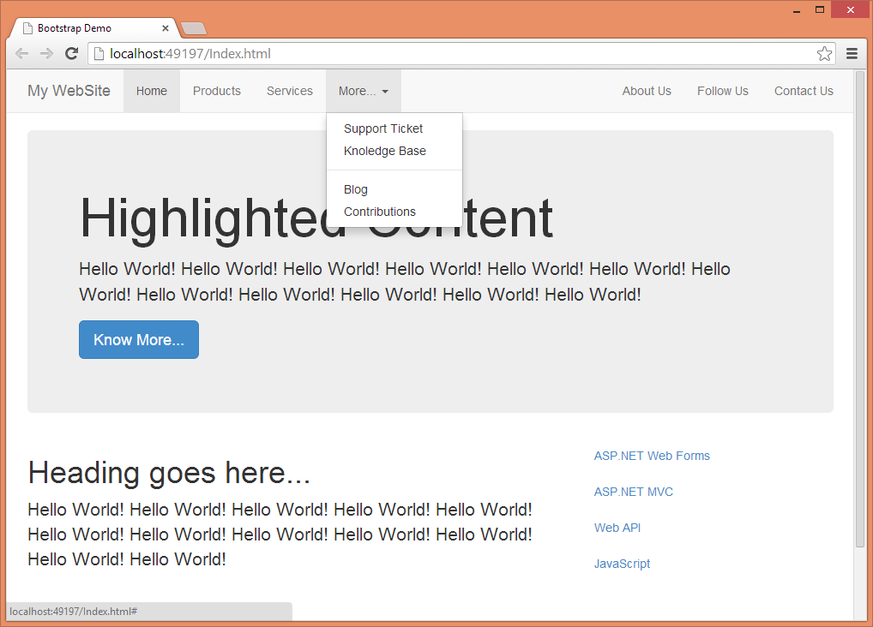The image size is (873, 627).
Task: Open the Services nav link
Action: (290, 91)
